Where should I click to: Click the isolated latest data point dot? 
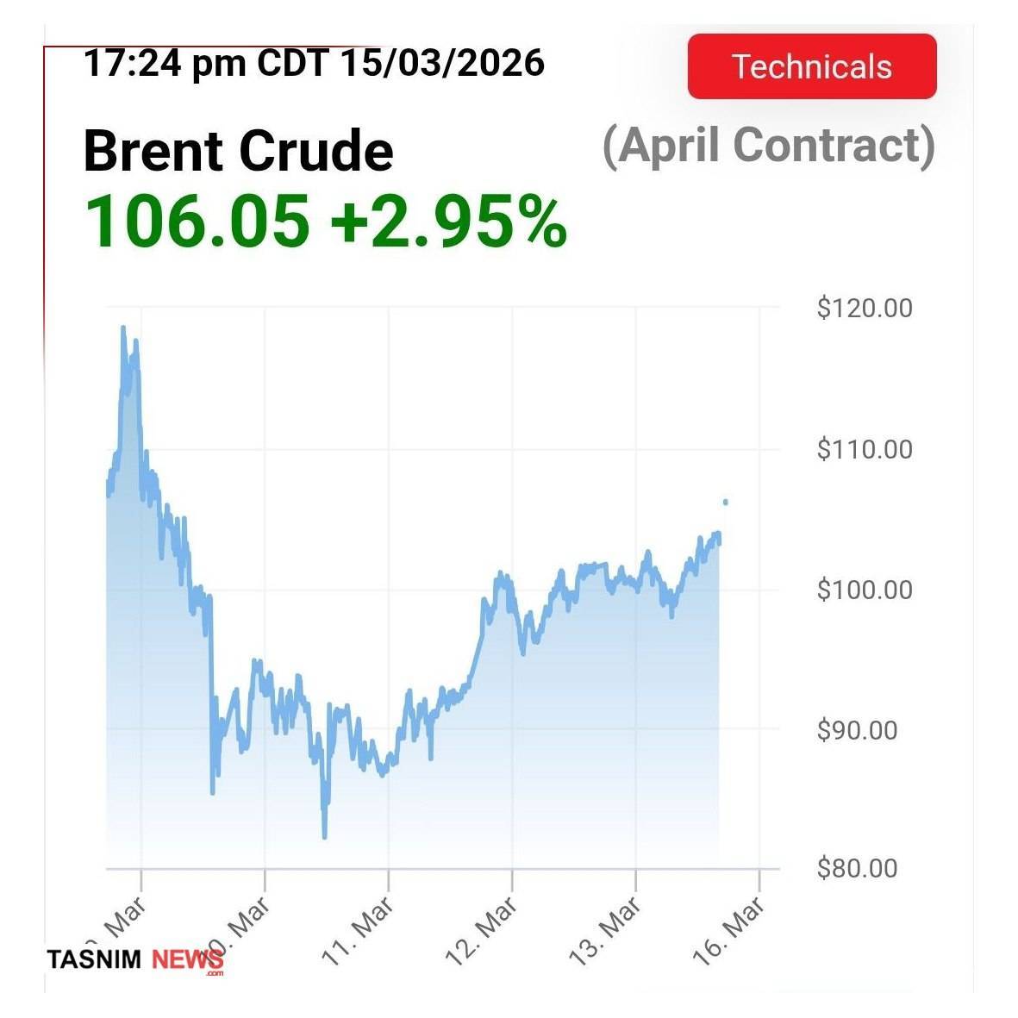(x=726, y=502)
